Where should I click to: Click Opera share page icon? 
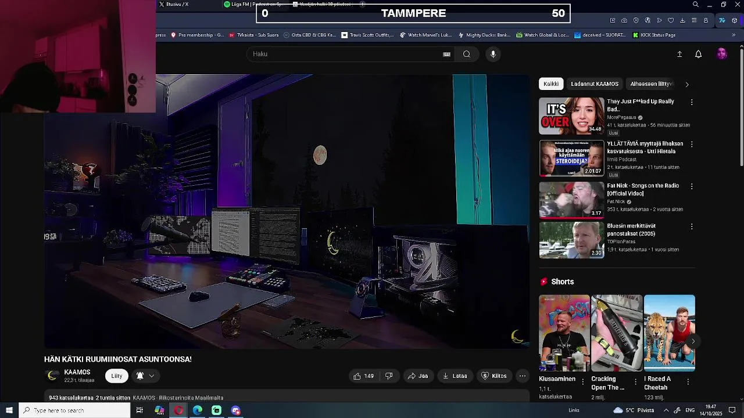[613, 20]
